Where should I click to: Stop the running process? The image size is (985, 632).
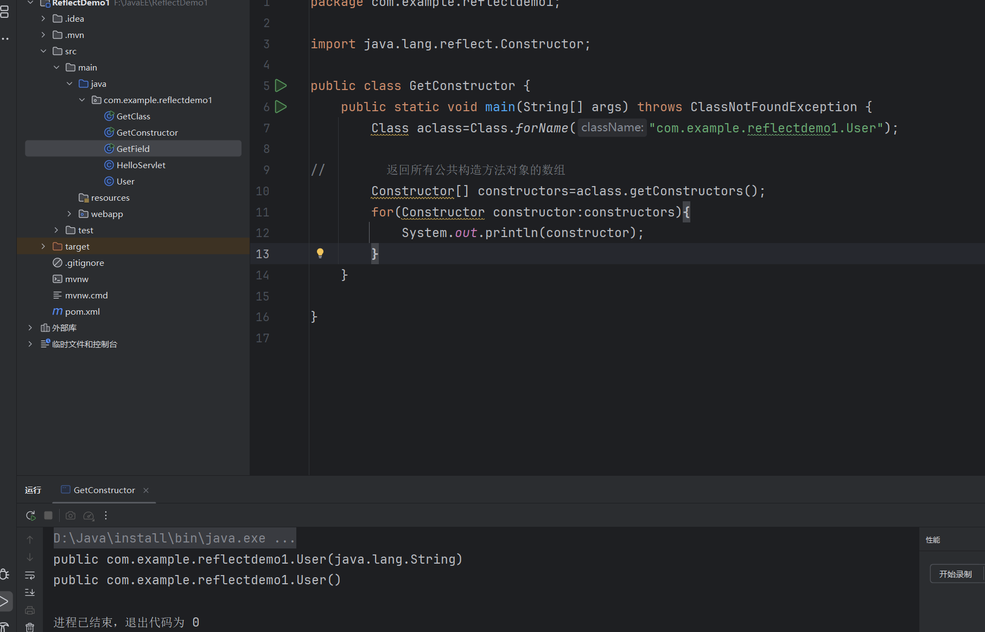tap(48, 515)
